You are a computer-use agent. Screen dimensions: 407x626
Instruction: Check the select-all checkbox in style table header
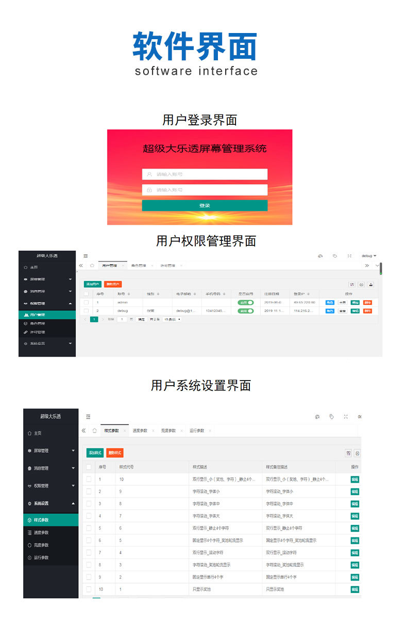[x=89, y=467]
